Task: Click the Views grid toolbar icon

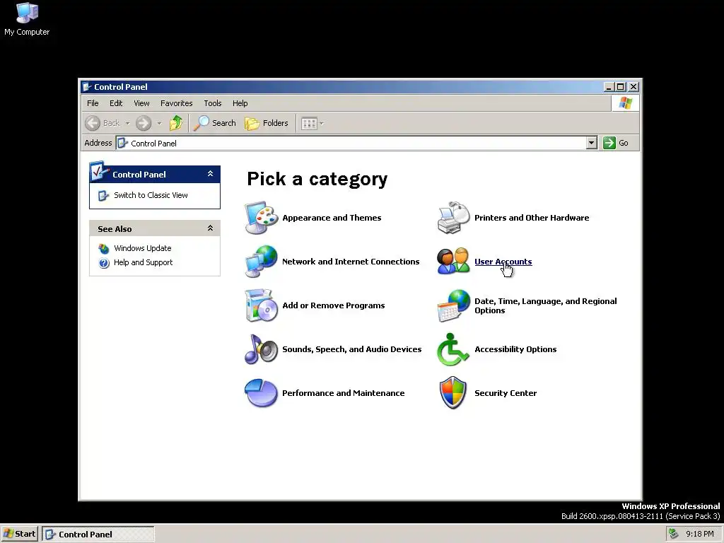Action: pyautogui.click(x=309, y=123)
